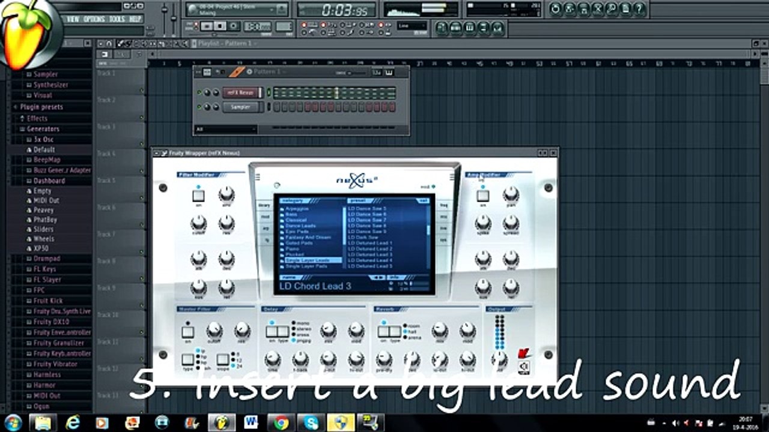Open the Windows Start menu
The width and height of the screenshot is (769, 432).
(13, 422)
